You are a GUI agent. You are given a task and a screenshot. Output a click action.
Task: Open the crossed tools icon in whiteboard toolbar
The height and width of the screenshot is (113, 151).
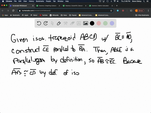(x=65, y=23)
